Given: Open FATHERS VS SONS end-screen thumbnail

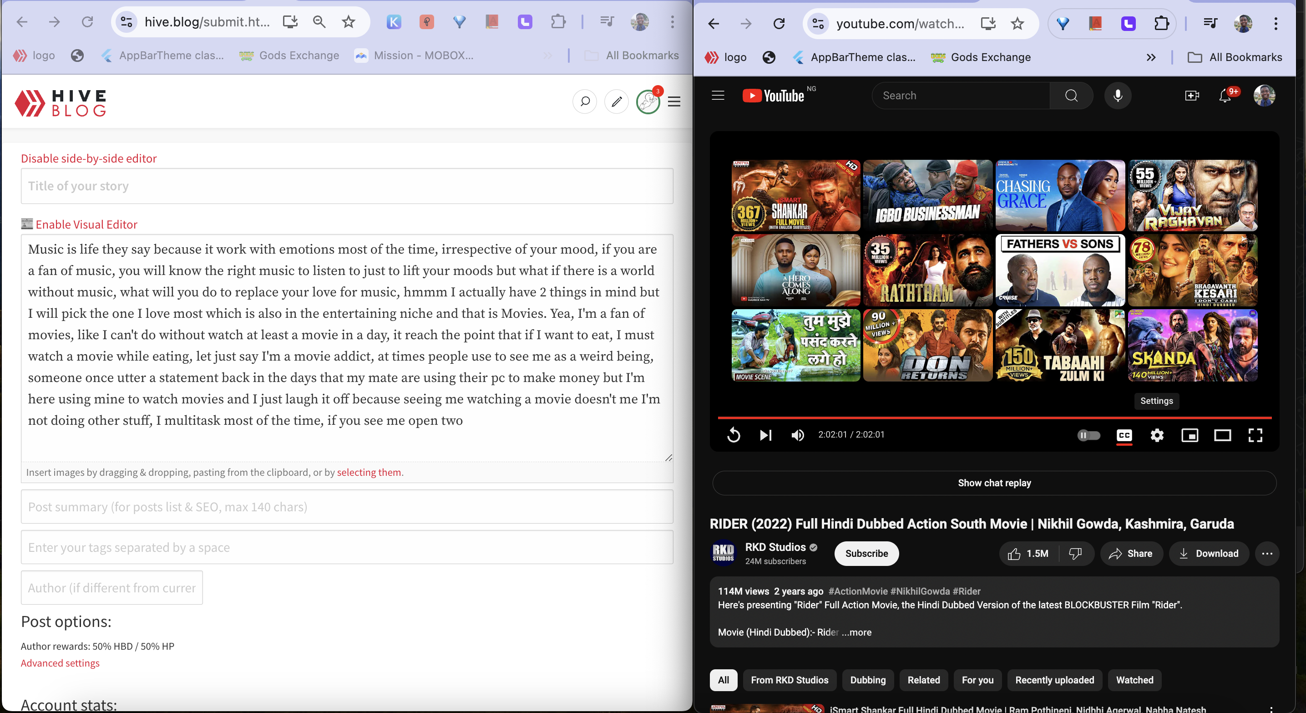Looking at the screenshot, I should [1060, 270].
